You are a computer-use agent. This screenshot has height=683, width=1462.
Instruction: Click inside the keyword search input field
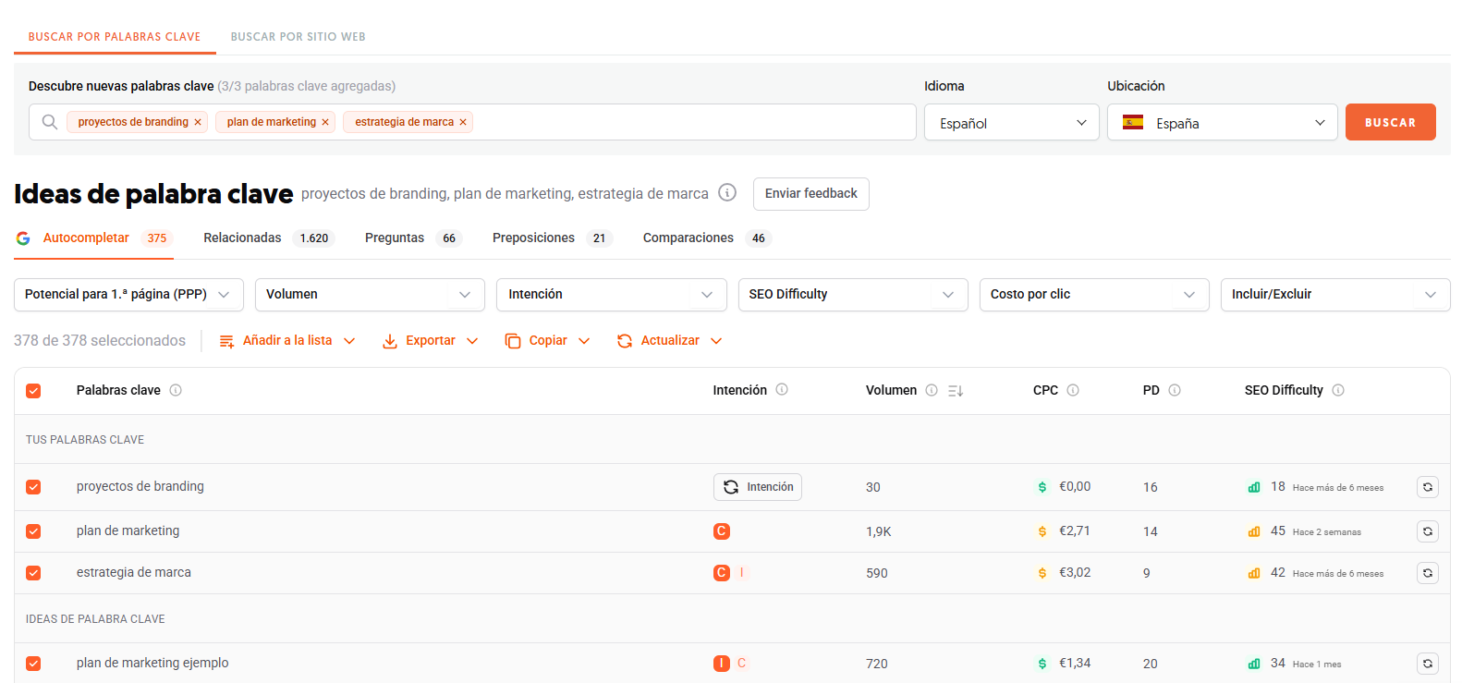[x=693, y=122]
